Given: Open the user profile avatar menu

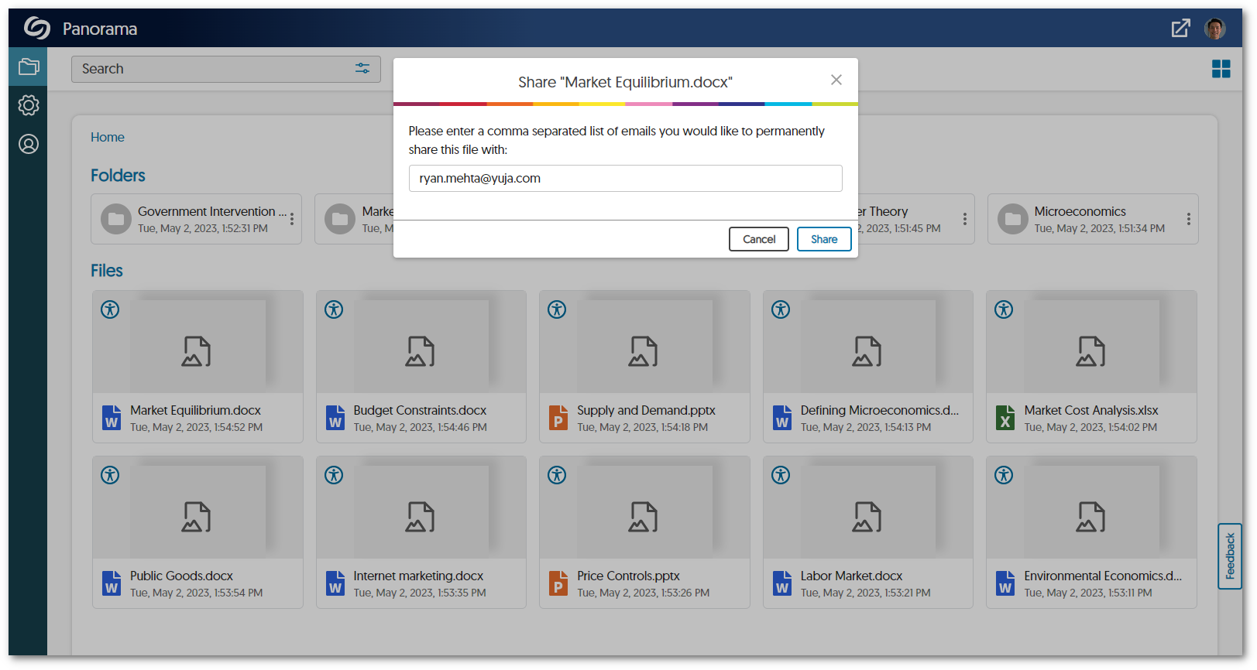Looking at the screenshot, I should (1214, 29).
